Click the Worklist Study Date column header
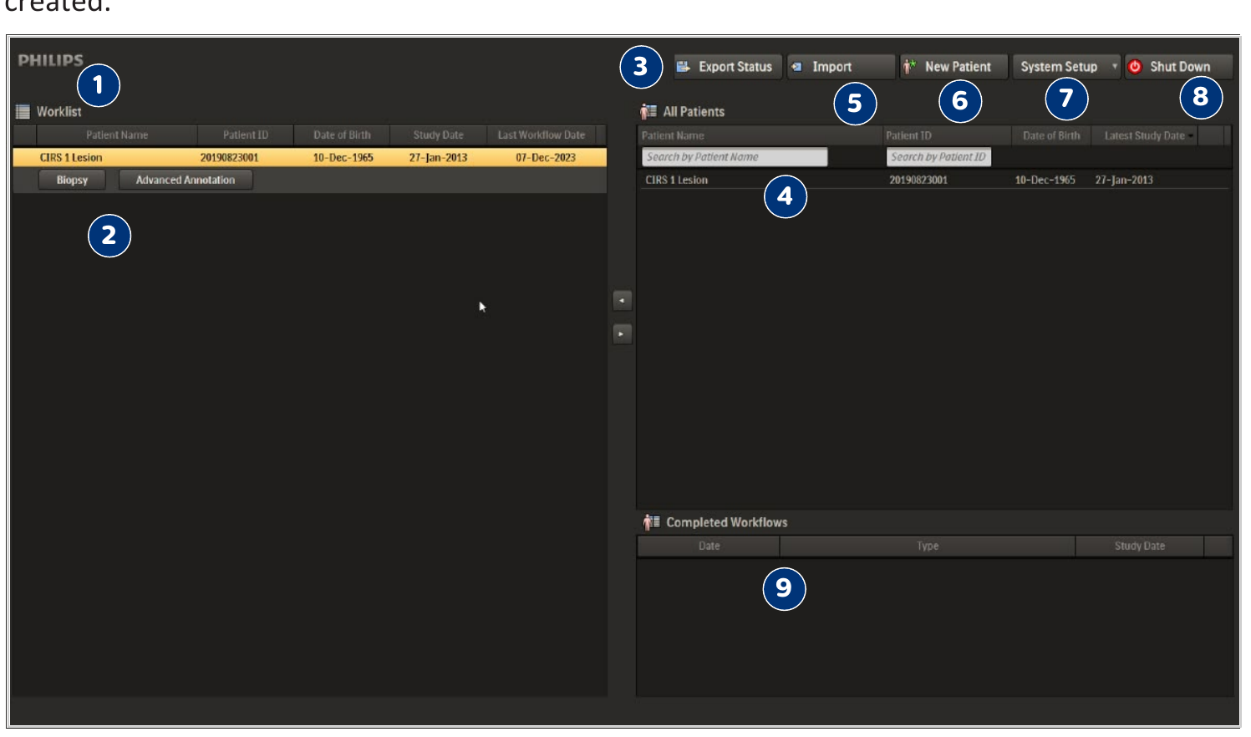The height and width of the screenshot is (737, 1251). point(438,135)
